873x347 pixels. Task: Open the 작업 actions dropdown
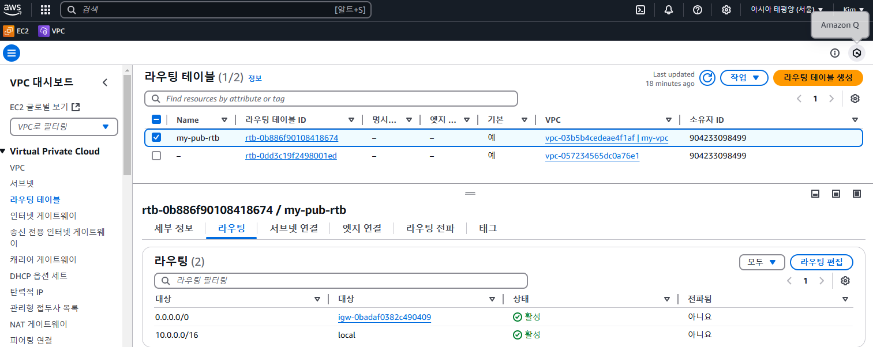click(x=744, y=78)
